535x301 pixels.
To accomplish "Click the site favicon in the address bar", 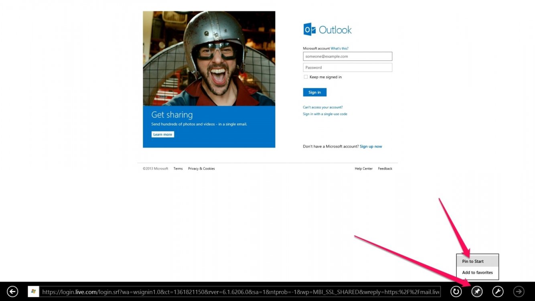I will click(34, 291).
